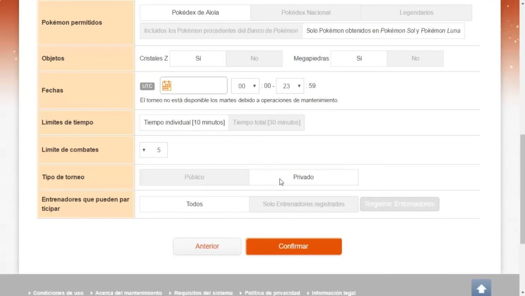
Task: Click the Tipo de torneo label
Action: [63, 177]
